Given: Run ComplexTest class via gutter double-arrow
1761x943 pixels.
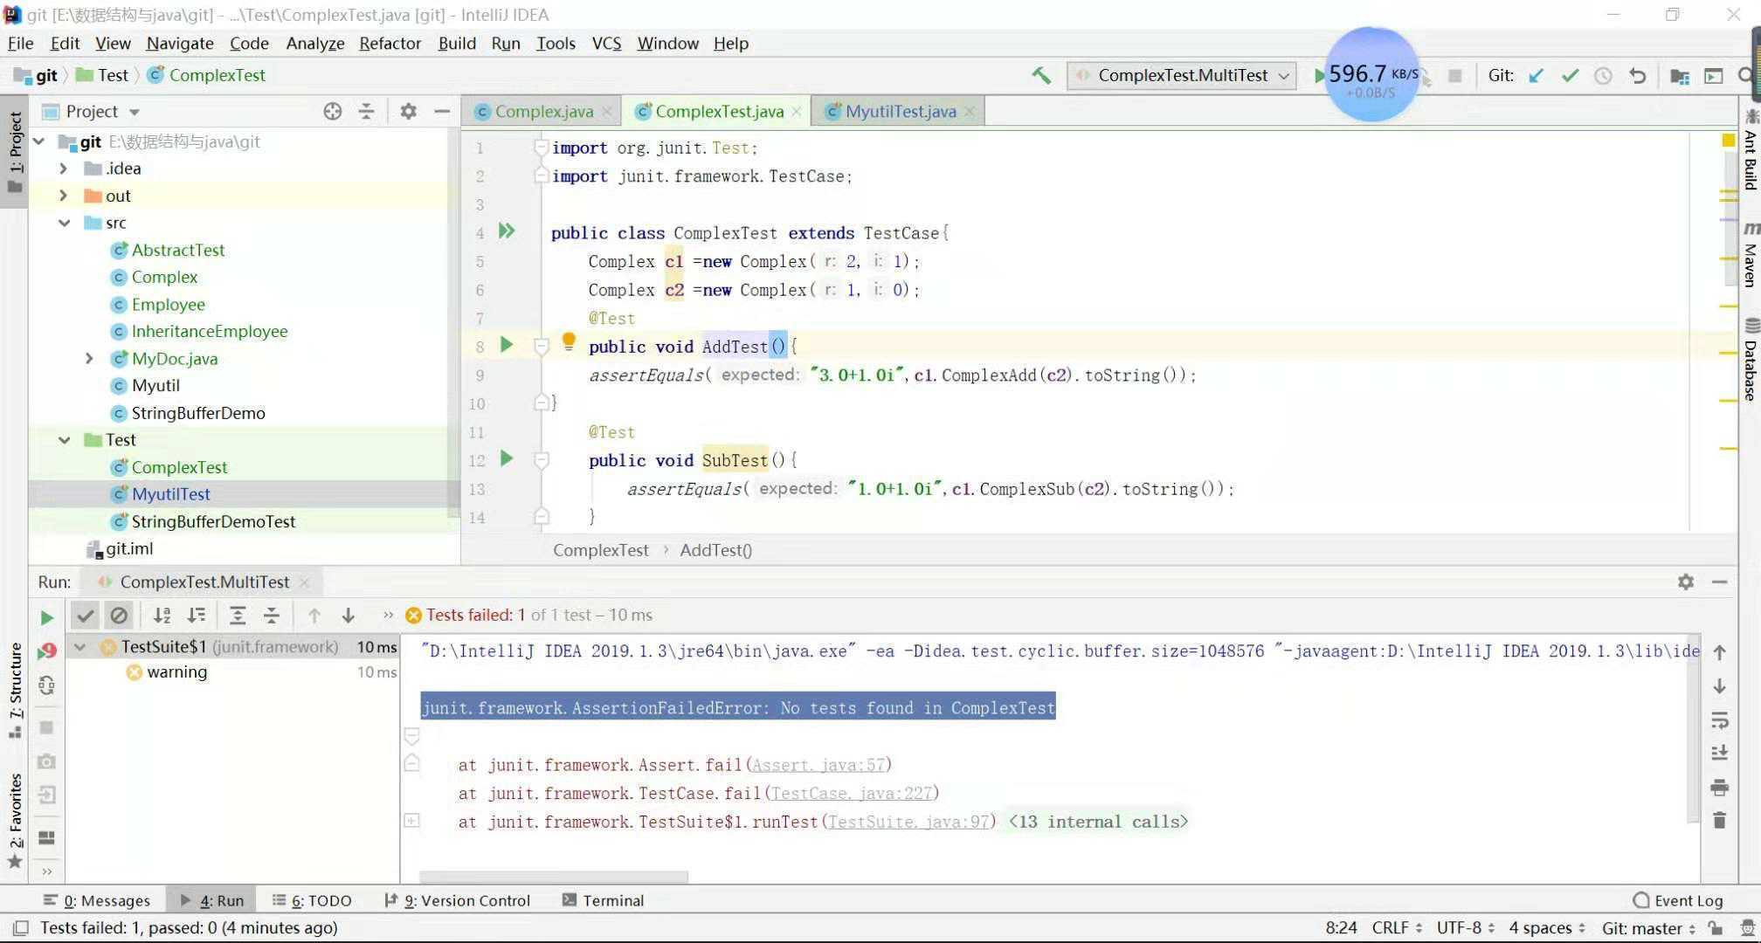Looking at the screenshot, I should 507,231.
